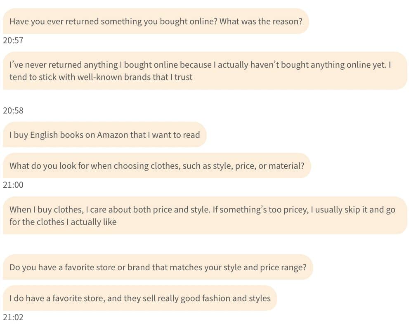The image size is (411, 326).
Task: Select the question about choosing clothes
Action: click(156, 166)
